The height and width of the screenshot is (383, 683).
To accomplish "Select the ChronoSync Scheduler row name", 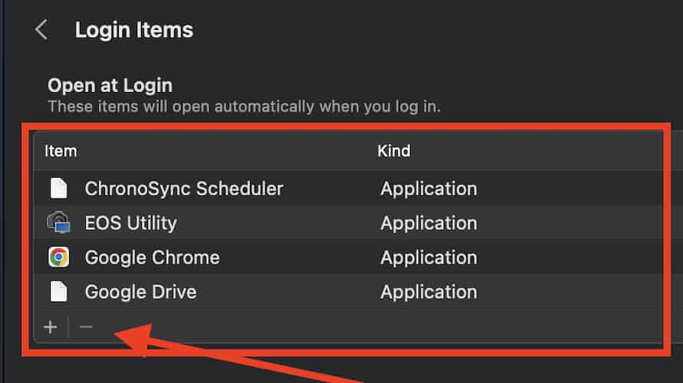I will 184,188.
